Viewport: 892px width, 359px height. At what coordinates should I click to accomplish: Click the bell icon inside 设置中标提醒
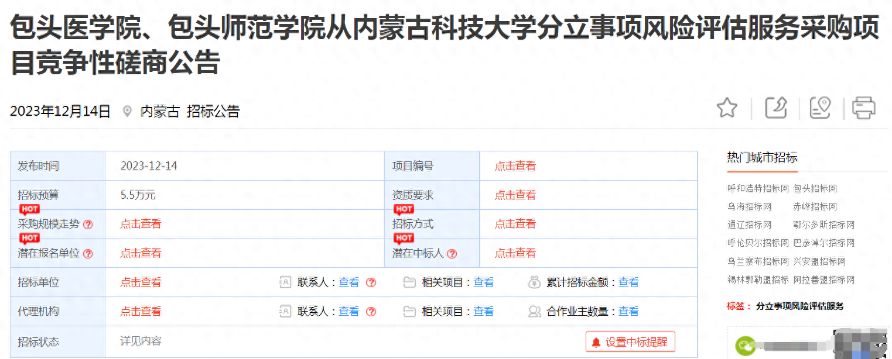click(596, 341)
